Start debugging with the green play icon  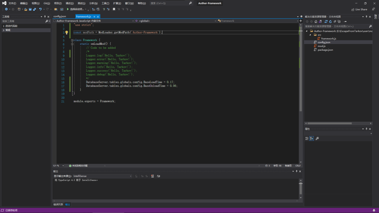point(68,9)
